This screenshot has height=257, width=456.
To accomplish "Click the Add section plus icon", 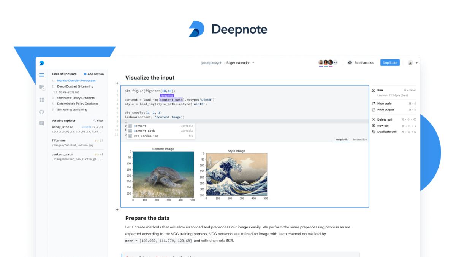I will pos(85,74).
